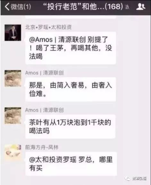Select the message 由简入奢易，由奢入俭难
The width and height of the screenshot is (151, 185).
(71, 89)
